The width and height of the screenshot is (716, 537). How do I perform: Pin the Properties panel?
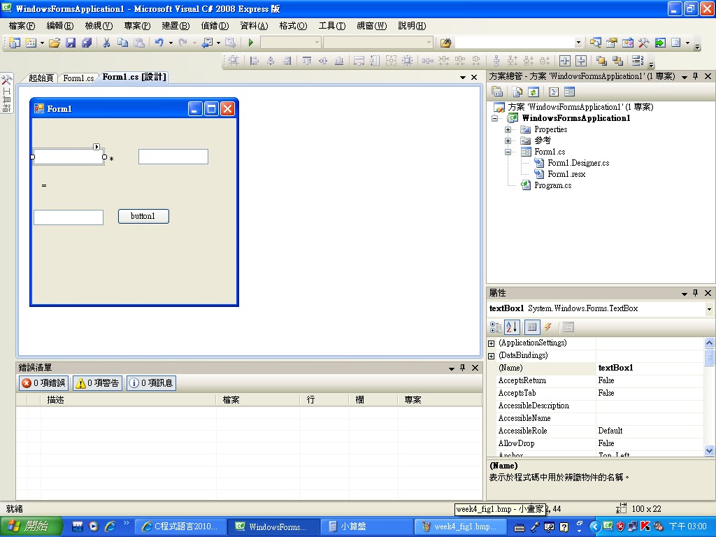pyautogui.click(x=696, y=293)
